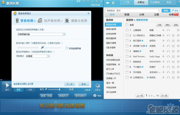
Task: Check the box for song number 1
Action: click(x=127, y=30)
